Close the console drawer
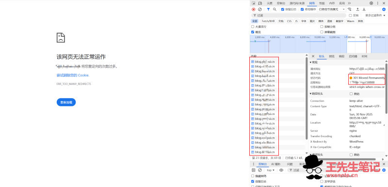Image resolution: width=388 pixels, height=187 pixels. pos(384,164)
